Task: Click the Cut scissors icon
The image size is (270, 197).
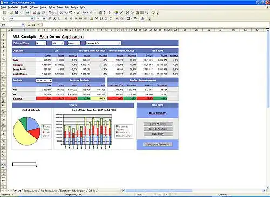Action: pos(61,12)
